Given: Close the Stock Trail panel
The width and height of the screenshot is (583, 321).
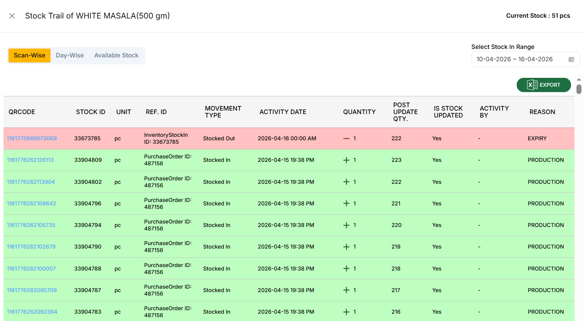Looking at the screenshot, I should [12, 16].
